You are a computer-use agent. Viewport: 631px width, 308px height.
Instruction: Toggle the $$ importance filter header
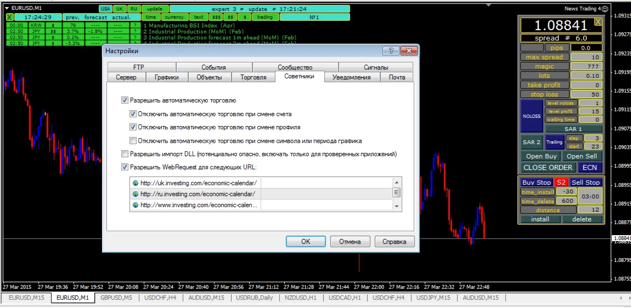point(230,18)
